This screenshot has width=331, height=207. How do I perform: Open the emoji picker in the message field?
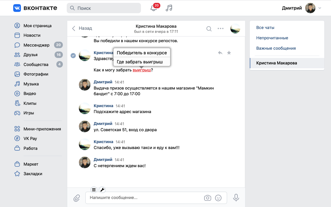pos(218,198)
